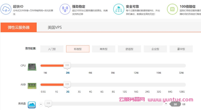The width and height of the screenshot is (201, 110).
Task: Select the 入门型 recommended configuration
Action: click(52, 49)
